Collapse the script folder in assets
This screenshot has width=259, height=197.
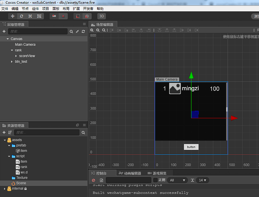(x=9, y=156)
